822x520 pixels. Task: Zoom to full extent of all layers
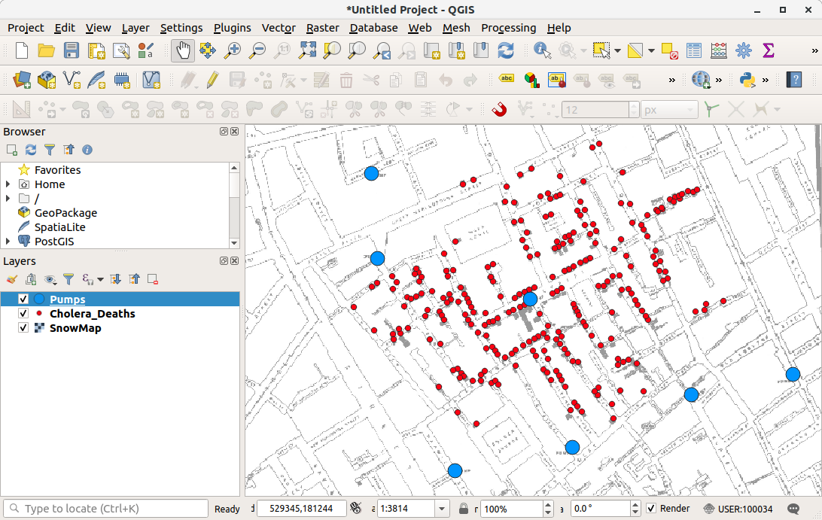pyautogui.click(x=307, y=51)
